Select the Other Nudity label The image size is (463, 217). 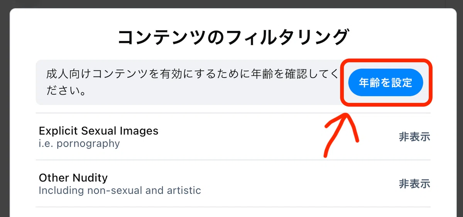(x=73, y=178)
